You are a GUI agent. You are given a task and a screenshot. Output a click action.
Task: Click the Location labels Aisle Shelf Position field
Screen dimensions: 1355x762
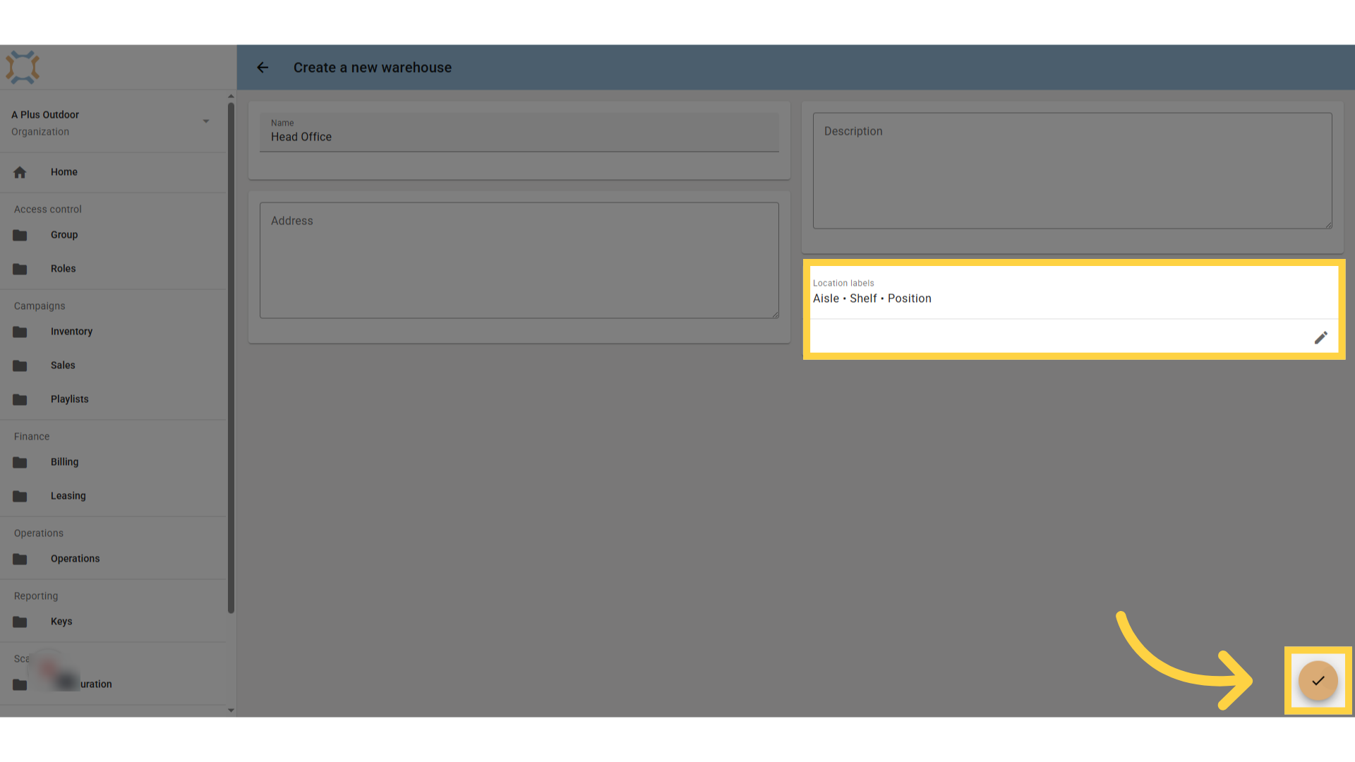1073,292
